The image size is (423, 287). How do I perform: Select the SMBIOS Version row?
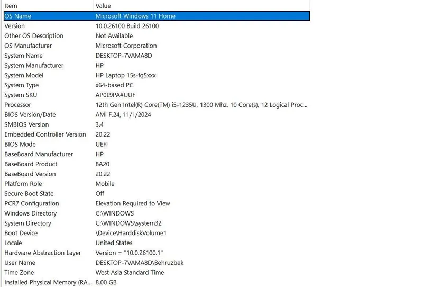point(157,124)
